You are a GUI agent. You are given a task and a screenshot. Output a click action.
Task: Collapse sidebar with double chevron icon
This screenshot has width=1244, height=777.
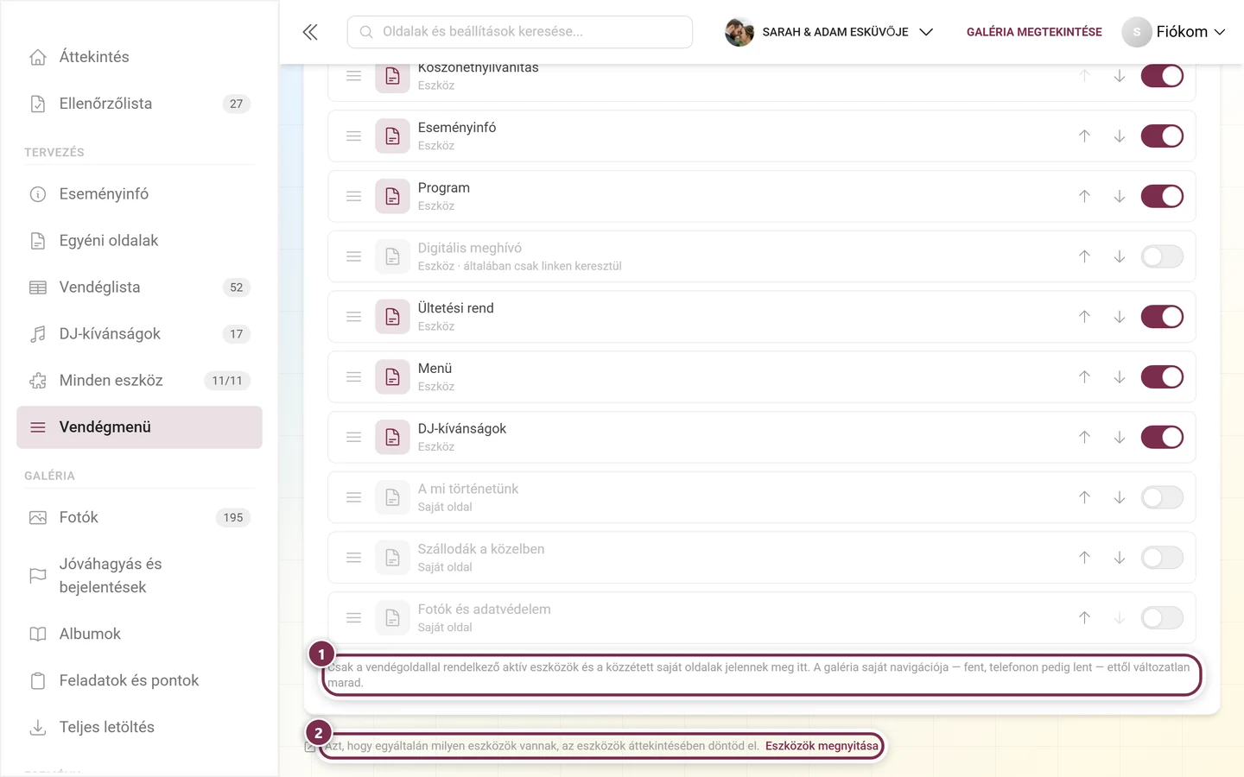(x=310, y=32)
